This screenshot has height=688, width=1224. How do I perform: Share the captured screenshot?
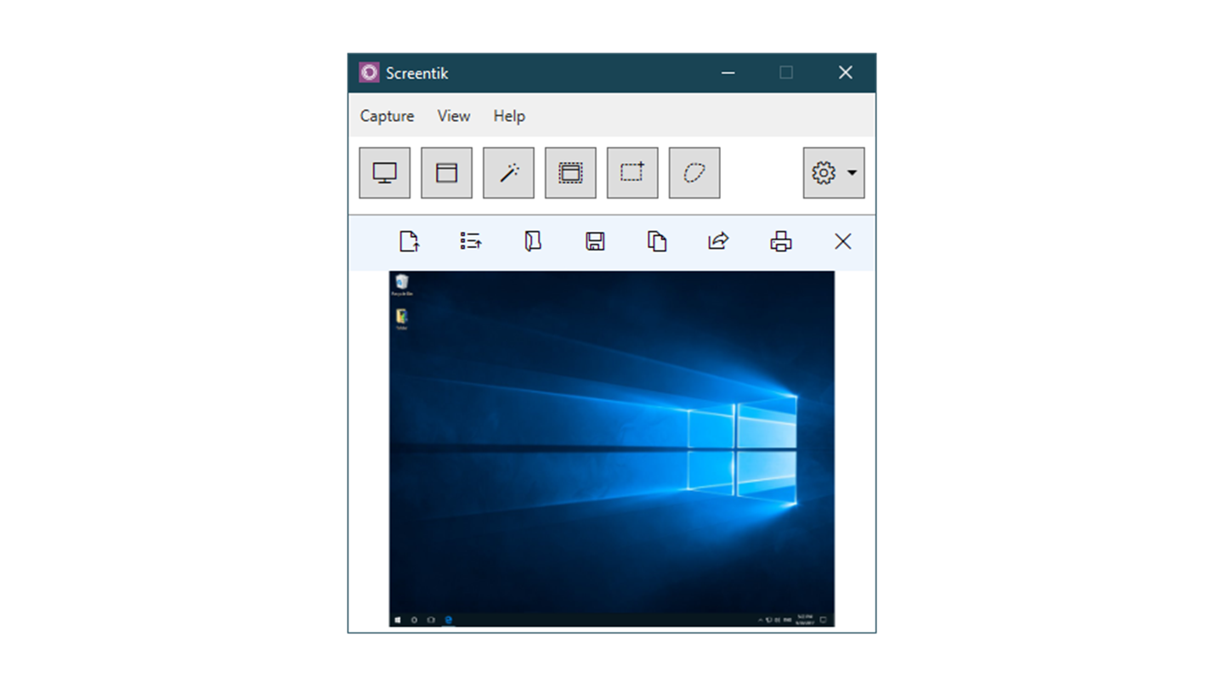pos(718,242)
